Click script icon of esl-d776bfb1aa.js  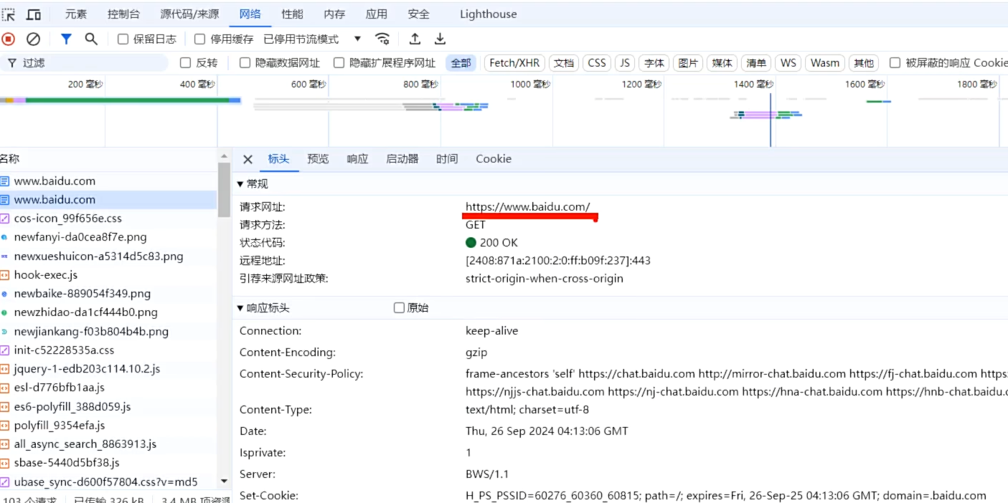point(5,388)
